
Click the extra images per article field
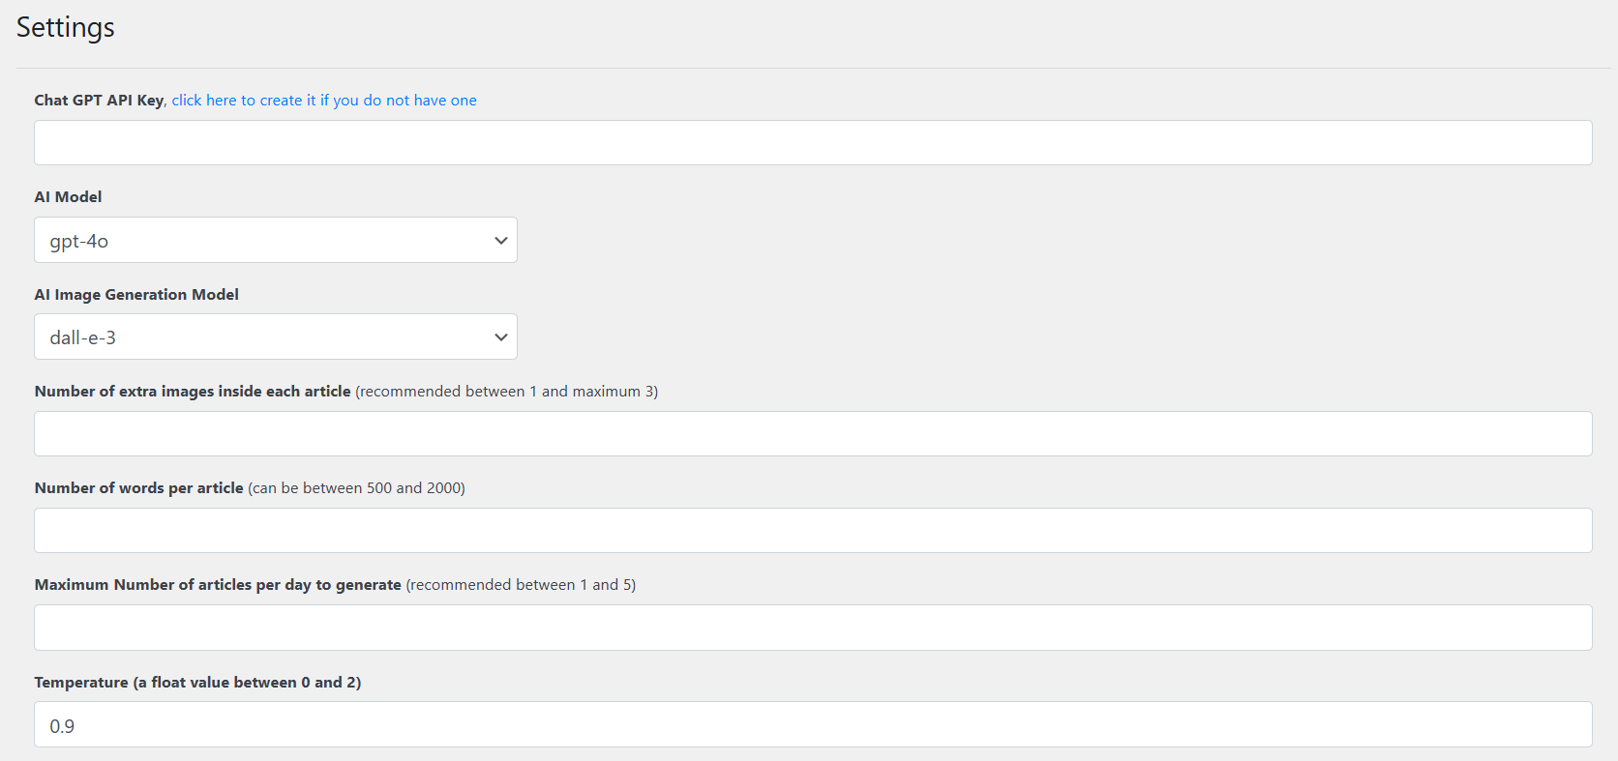click(813, 434)
